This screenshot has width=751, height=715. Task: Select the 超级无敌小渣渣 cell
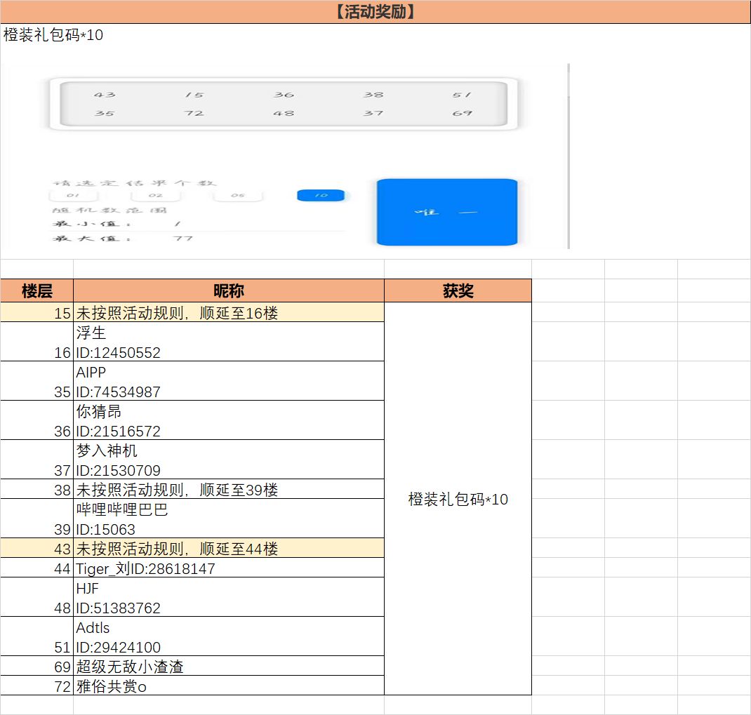[229, 666]
